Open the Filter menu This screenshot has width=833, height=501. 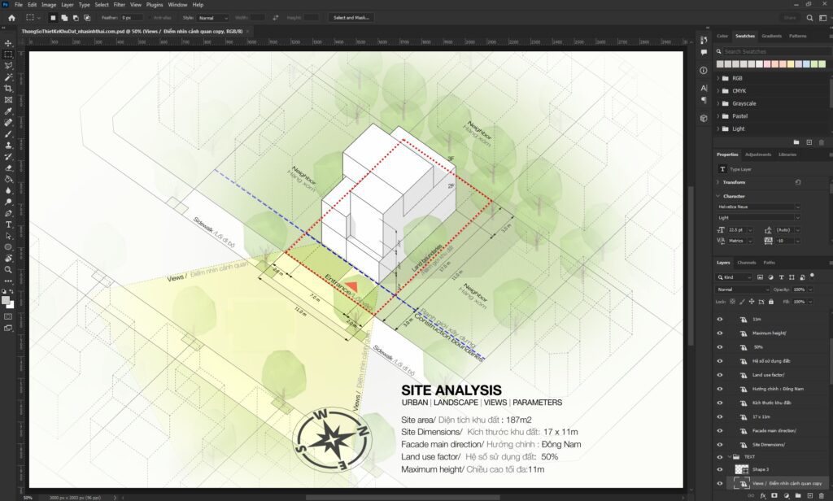(x=120, y=4)
